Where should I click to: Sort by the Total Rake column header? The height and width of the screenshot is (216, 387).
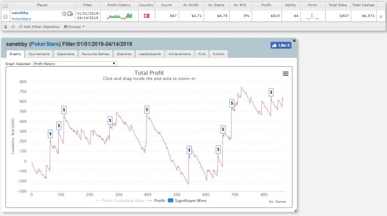[338, 5]
